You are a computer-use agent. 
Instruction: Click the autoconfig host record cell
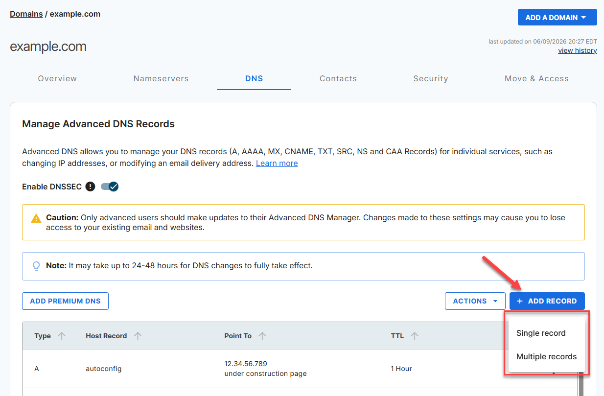click(103, 369)
